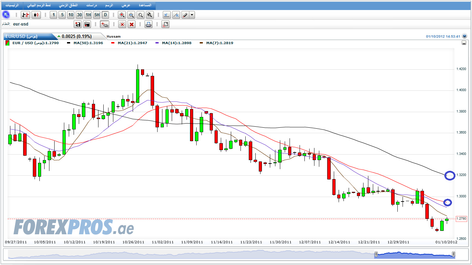Click the left handle of the range navigator
The height and width of the screenshot is (265, 472).
(x=376, y=254)
